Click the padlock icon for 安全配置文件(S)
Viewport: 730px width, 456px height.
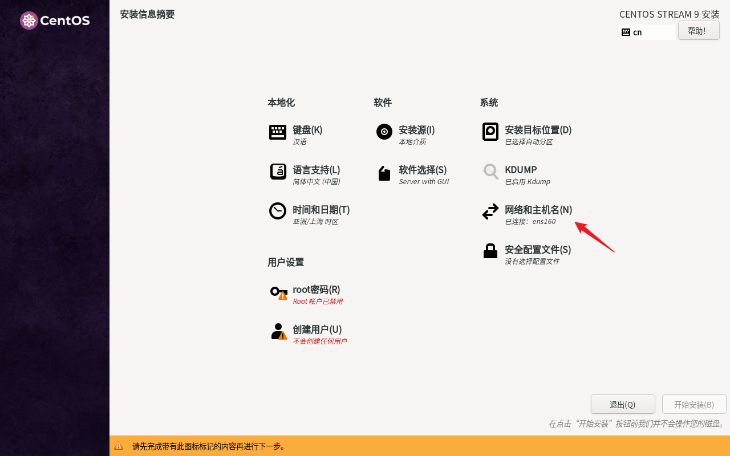click(490, 251)
